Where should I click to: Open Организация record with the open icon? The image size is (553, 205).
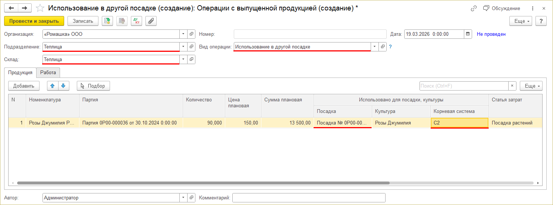coord(191,34)
